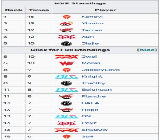Click the Top Esports logo beside 369
The width and height of the screenshot is (159, 140).
pos(66,136)
